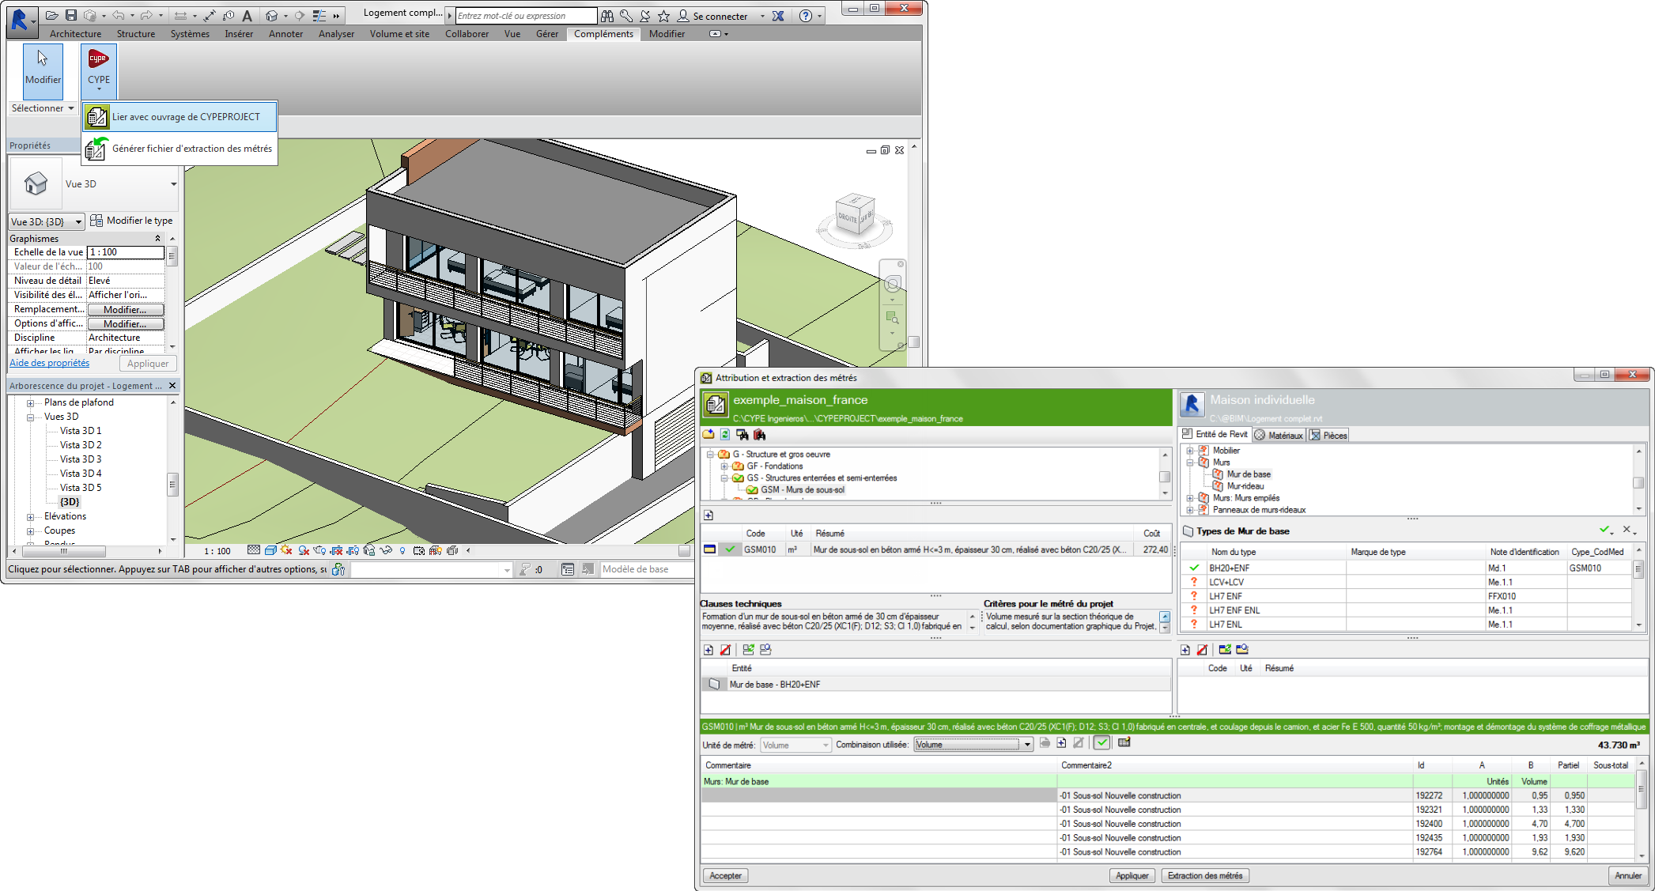Click the ViewCube in the 3D view
This screenshot has height=891, width=1655.
[856, 215]
